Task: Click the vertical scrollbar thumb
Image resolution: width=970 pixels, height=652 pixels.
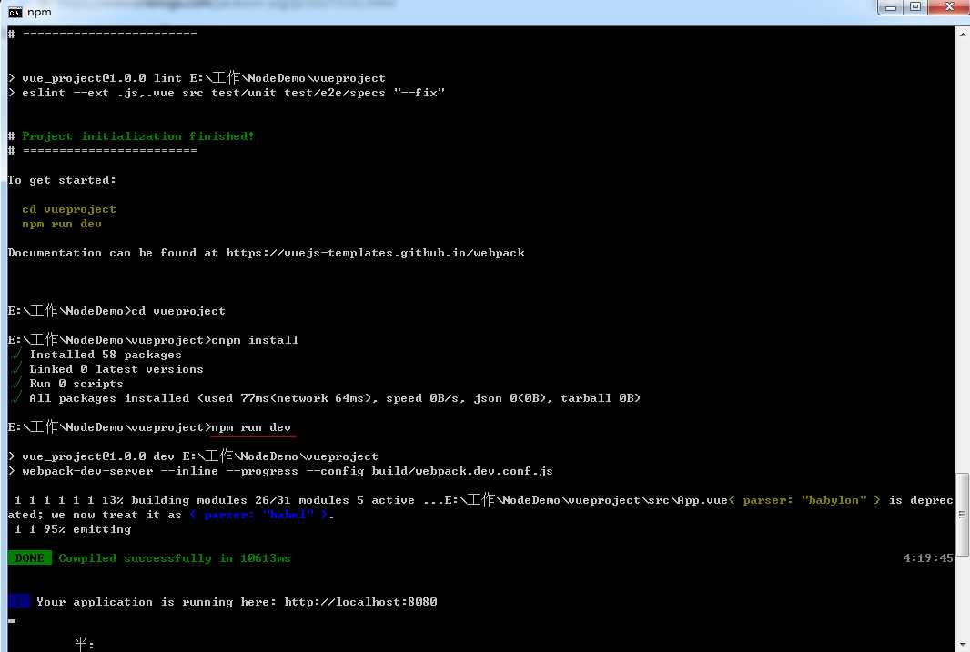Action: (963, 514)
